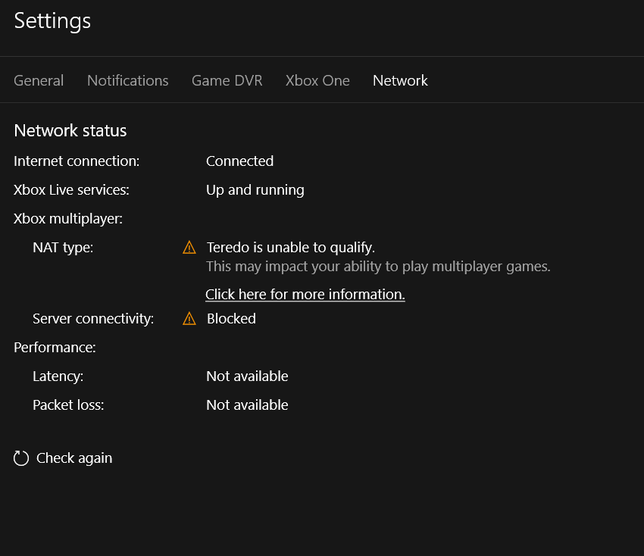Click the Check again button text
Image resolution: width=644 pixels, height=556 pixels.
point(74,458)
